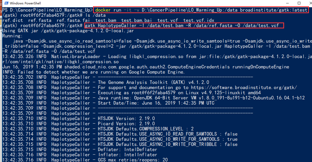Click the "ls /data" command text
312x162 pixels.
point(95,15)
